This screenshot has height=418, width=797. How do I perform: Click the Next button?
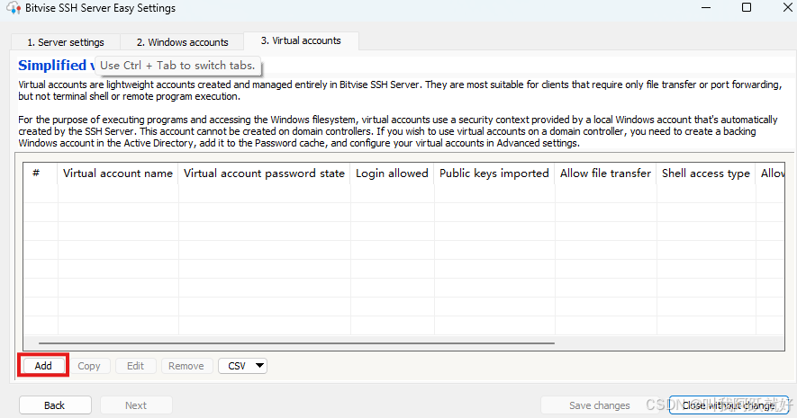(136, 405)
